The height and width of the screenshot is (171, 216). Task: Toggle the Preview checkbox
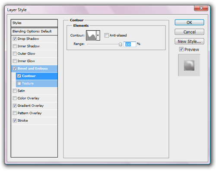pyautogui.click(x=181, y=49)
